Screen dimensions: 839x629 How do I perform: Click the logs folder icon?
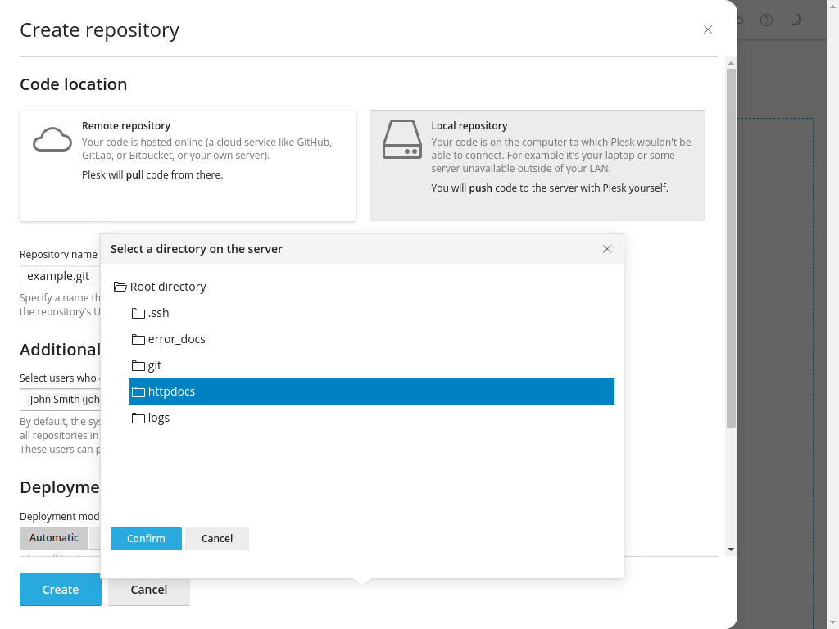pyautogui.click(x=138, y=418)
